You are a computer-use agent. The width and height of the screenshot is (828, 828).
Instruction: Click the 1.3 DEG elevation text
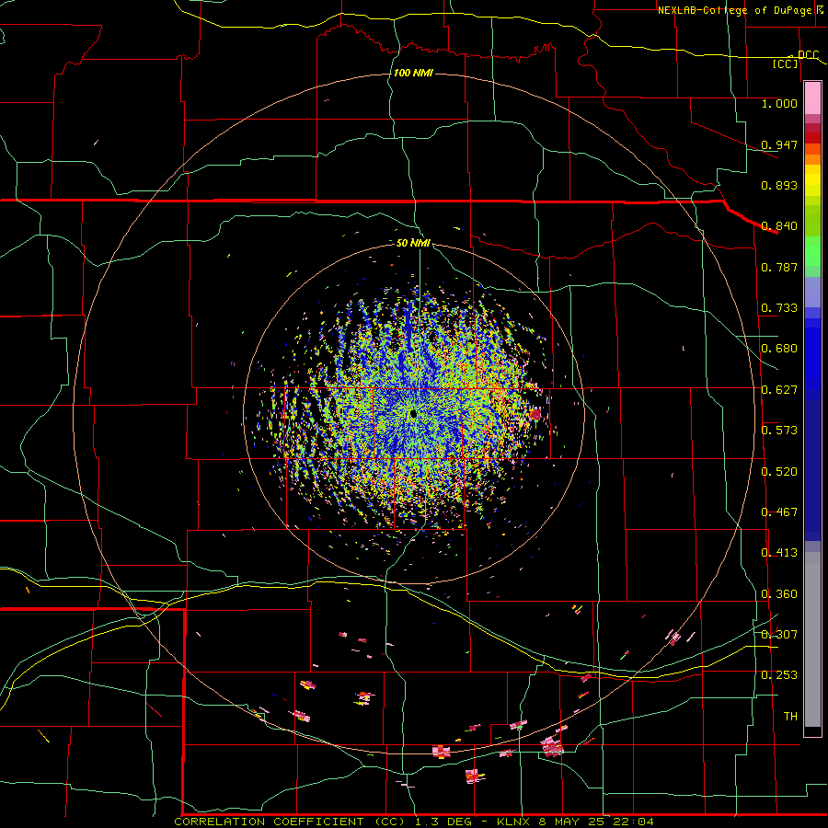pos(445,822)
